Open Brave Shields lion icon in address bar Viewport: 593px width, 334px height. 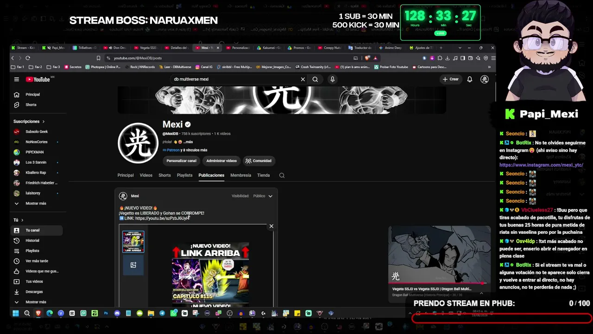pos(367,58)
